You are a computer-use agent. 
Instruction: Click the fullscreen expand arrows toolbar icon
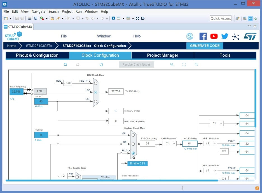137,18
